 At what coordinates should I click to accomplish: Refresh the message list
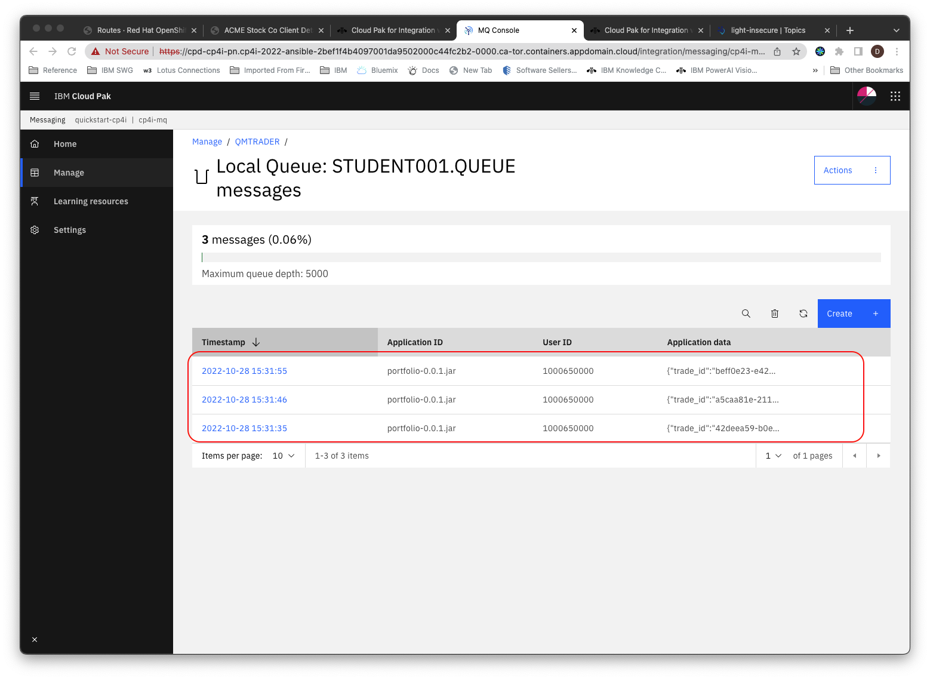803,314
